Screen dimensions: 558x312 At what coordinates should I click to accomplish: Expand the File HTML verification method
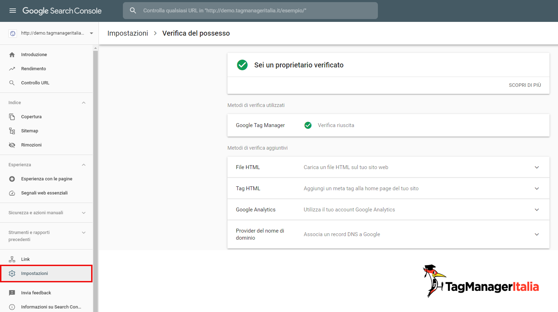tap(537, 167)
